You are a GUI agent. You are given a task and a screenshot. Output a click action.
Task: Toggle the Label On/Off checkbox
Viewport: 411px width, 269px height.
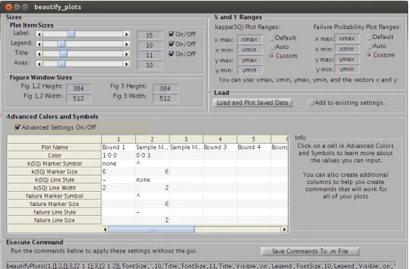tap(171, 34)
